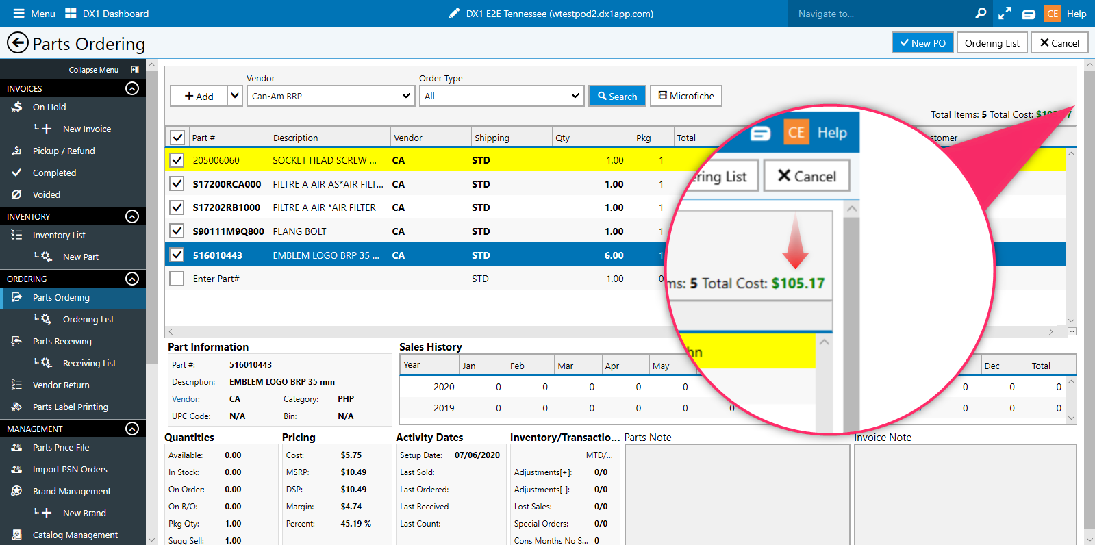Image resolution: width=1095 pixels, height=545 pixels.
Task: Collapse the MANAGEMENT section
Action: tap(132, 429)
